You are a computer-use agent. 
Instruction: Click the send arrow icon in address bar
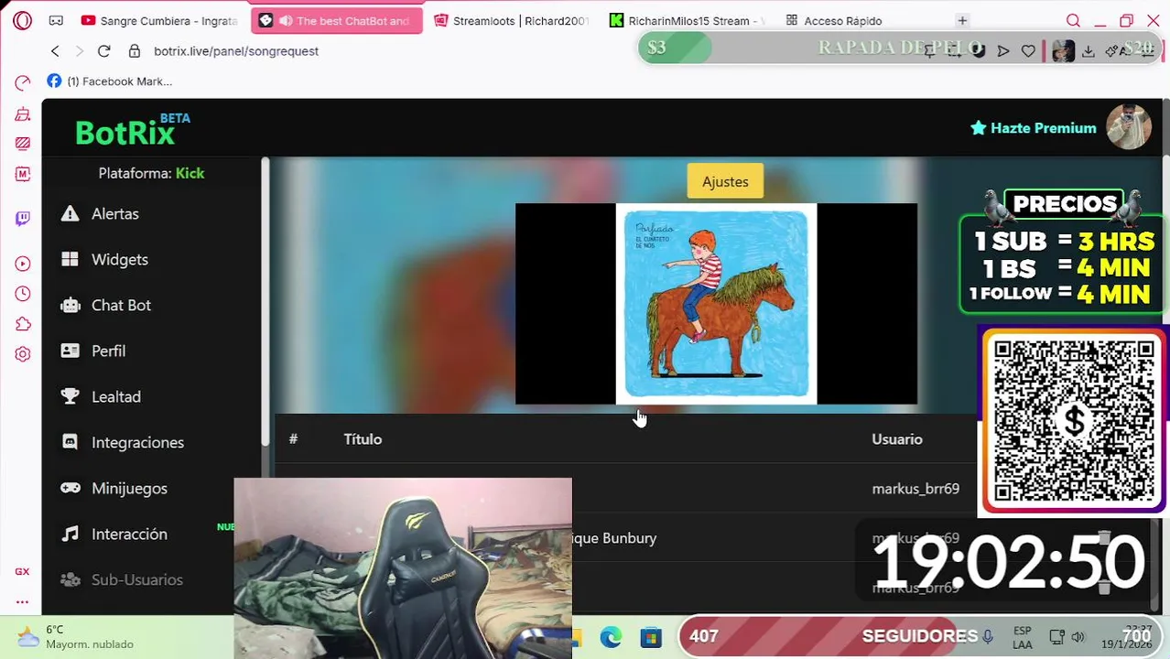tap(1003, 51)
